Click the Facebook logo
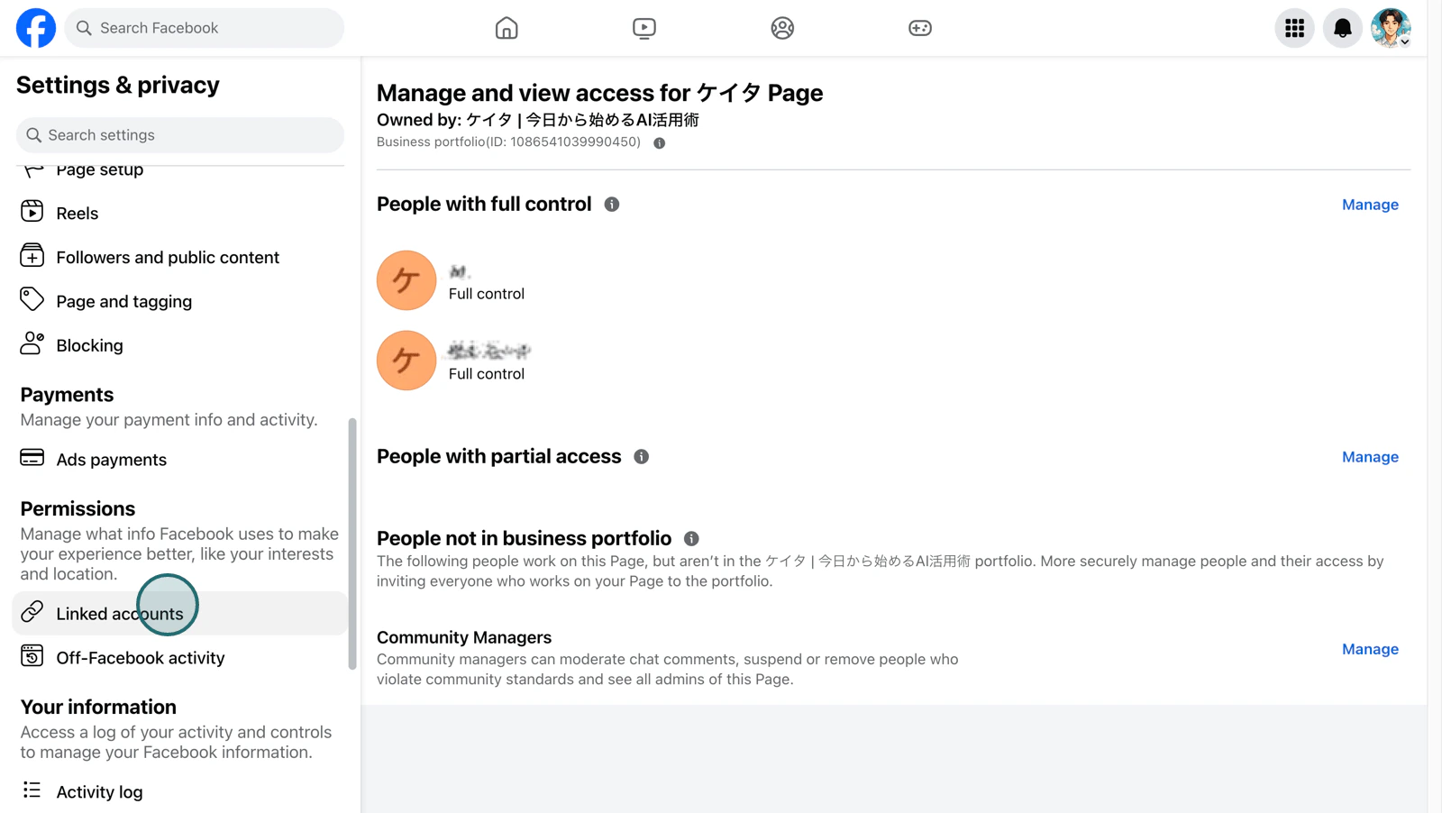The image size is (1442, 813). tap(36, 28)
